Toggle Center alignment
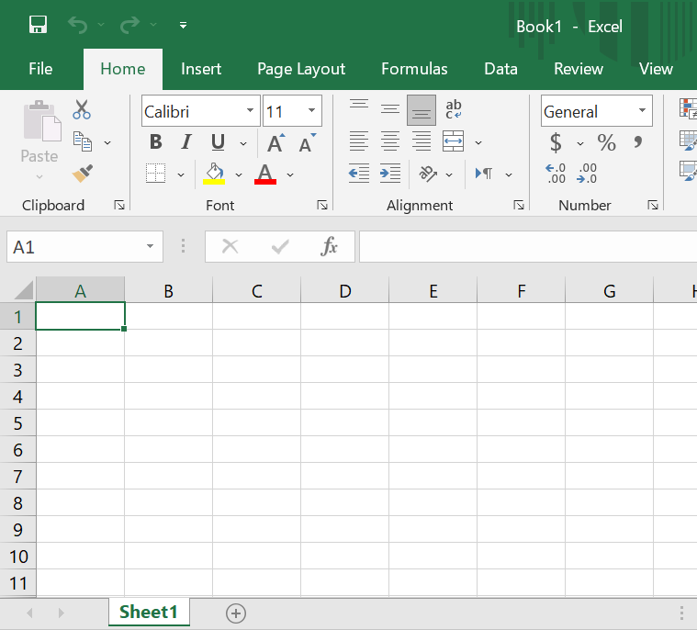The width and height of the screenshot is (697, 630). click(x=390, y=141)
